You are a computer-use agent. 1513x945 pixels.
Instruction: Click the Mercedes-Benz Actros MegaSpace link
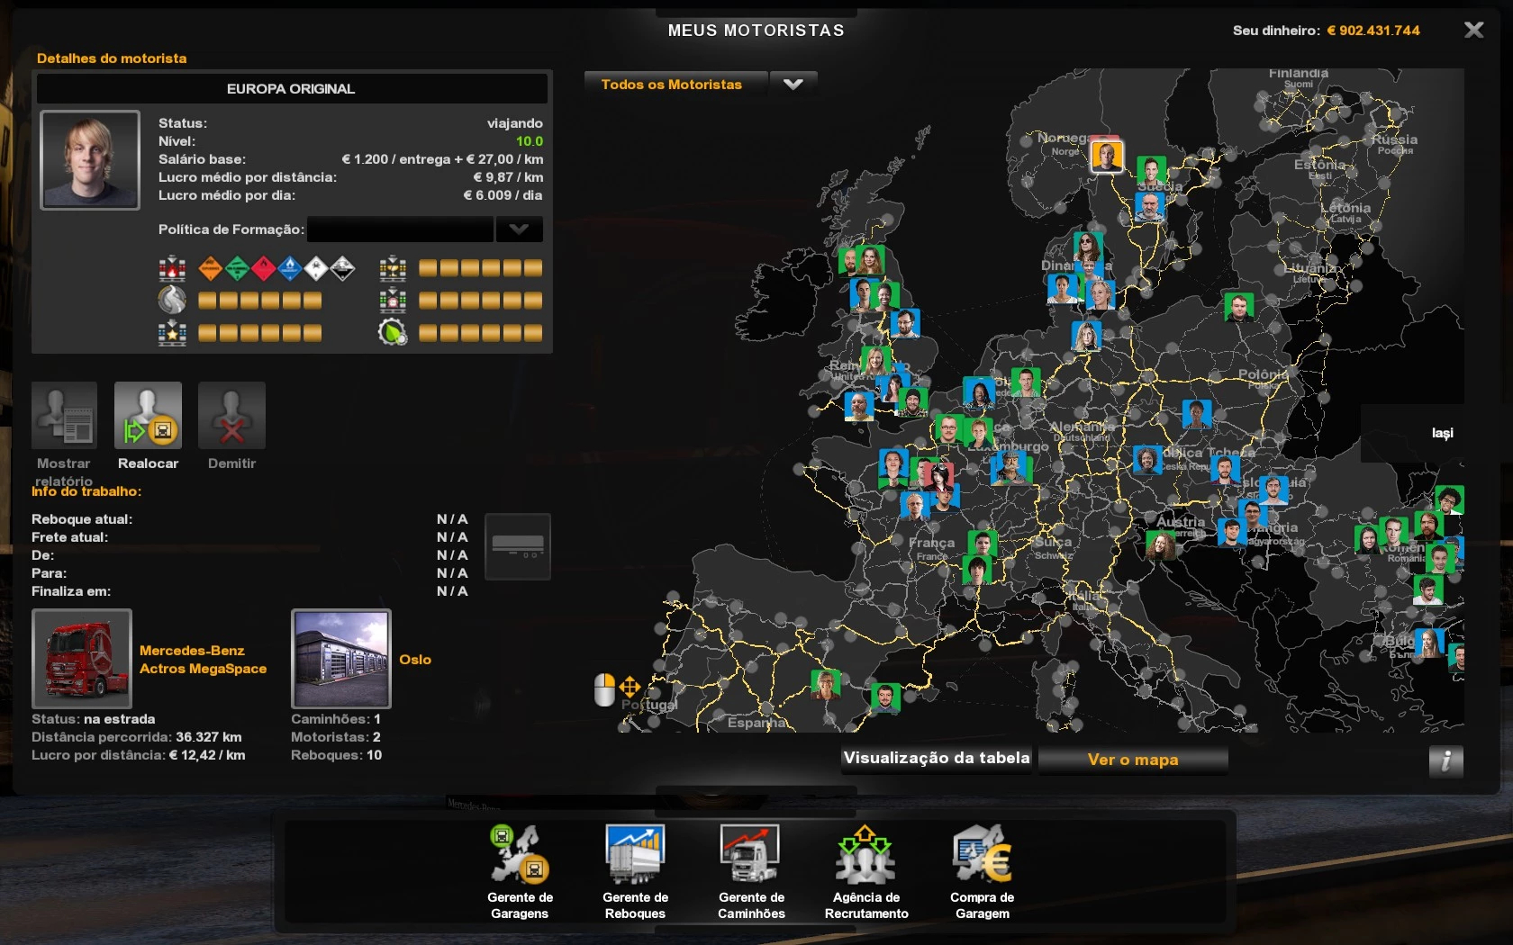[203, 660]
